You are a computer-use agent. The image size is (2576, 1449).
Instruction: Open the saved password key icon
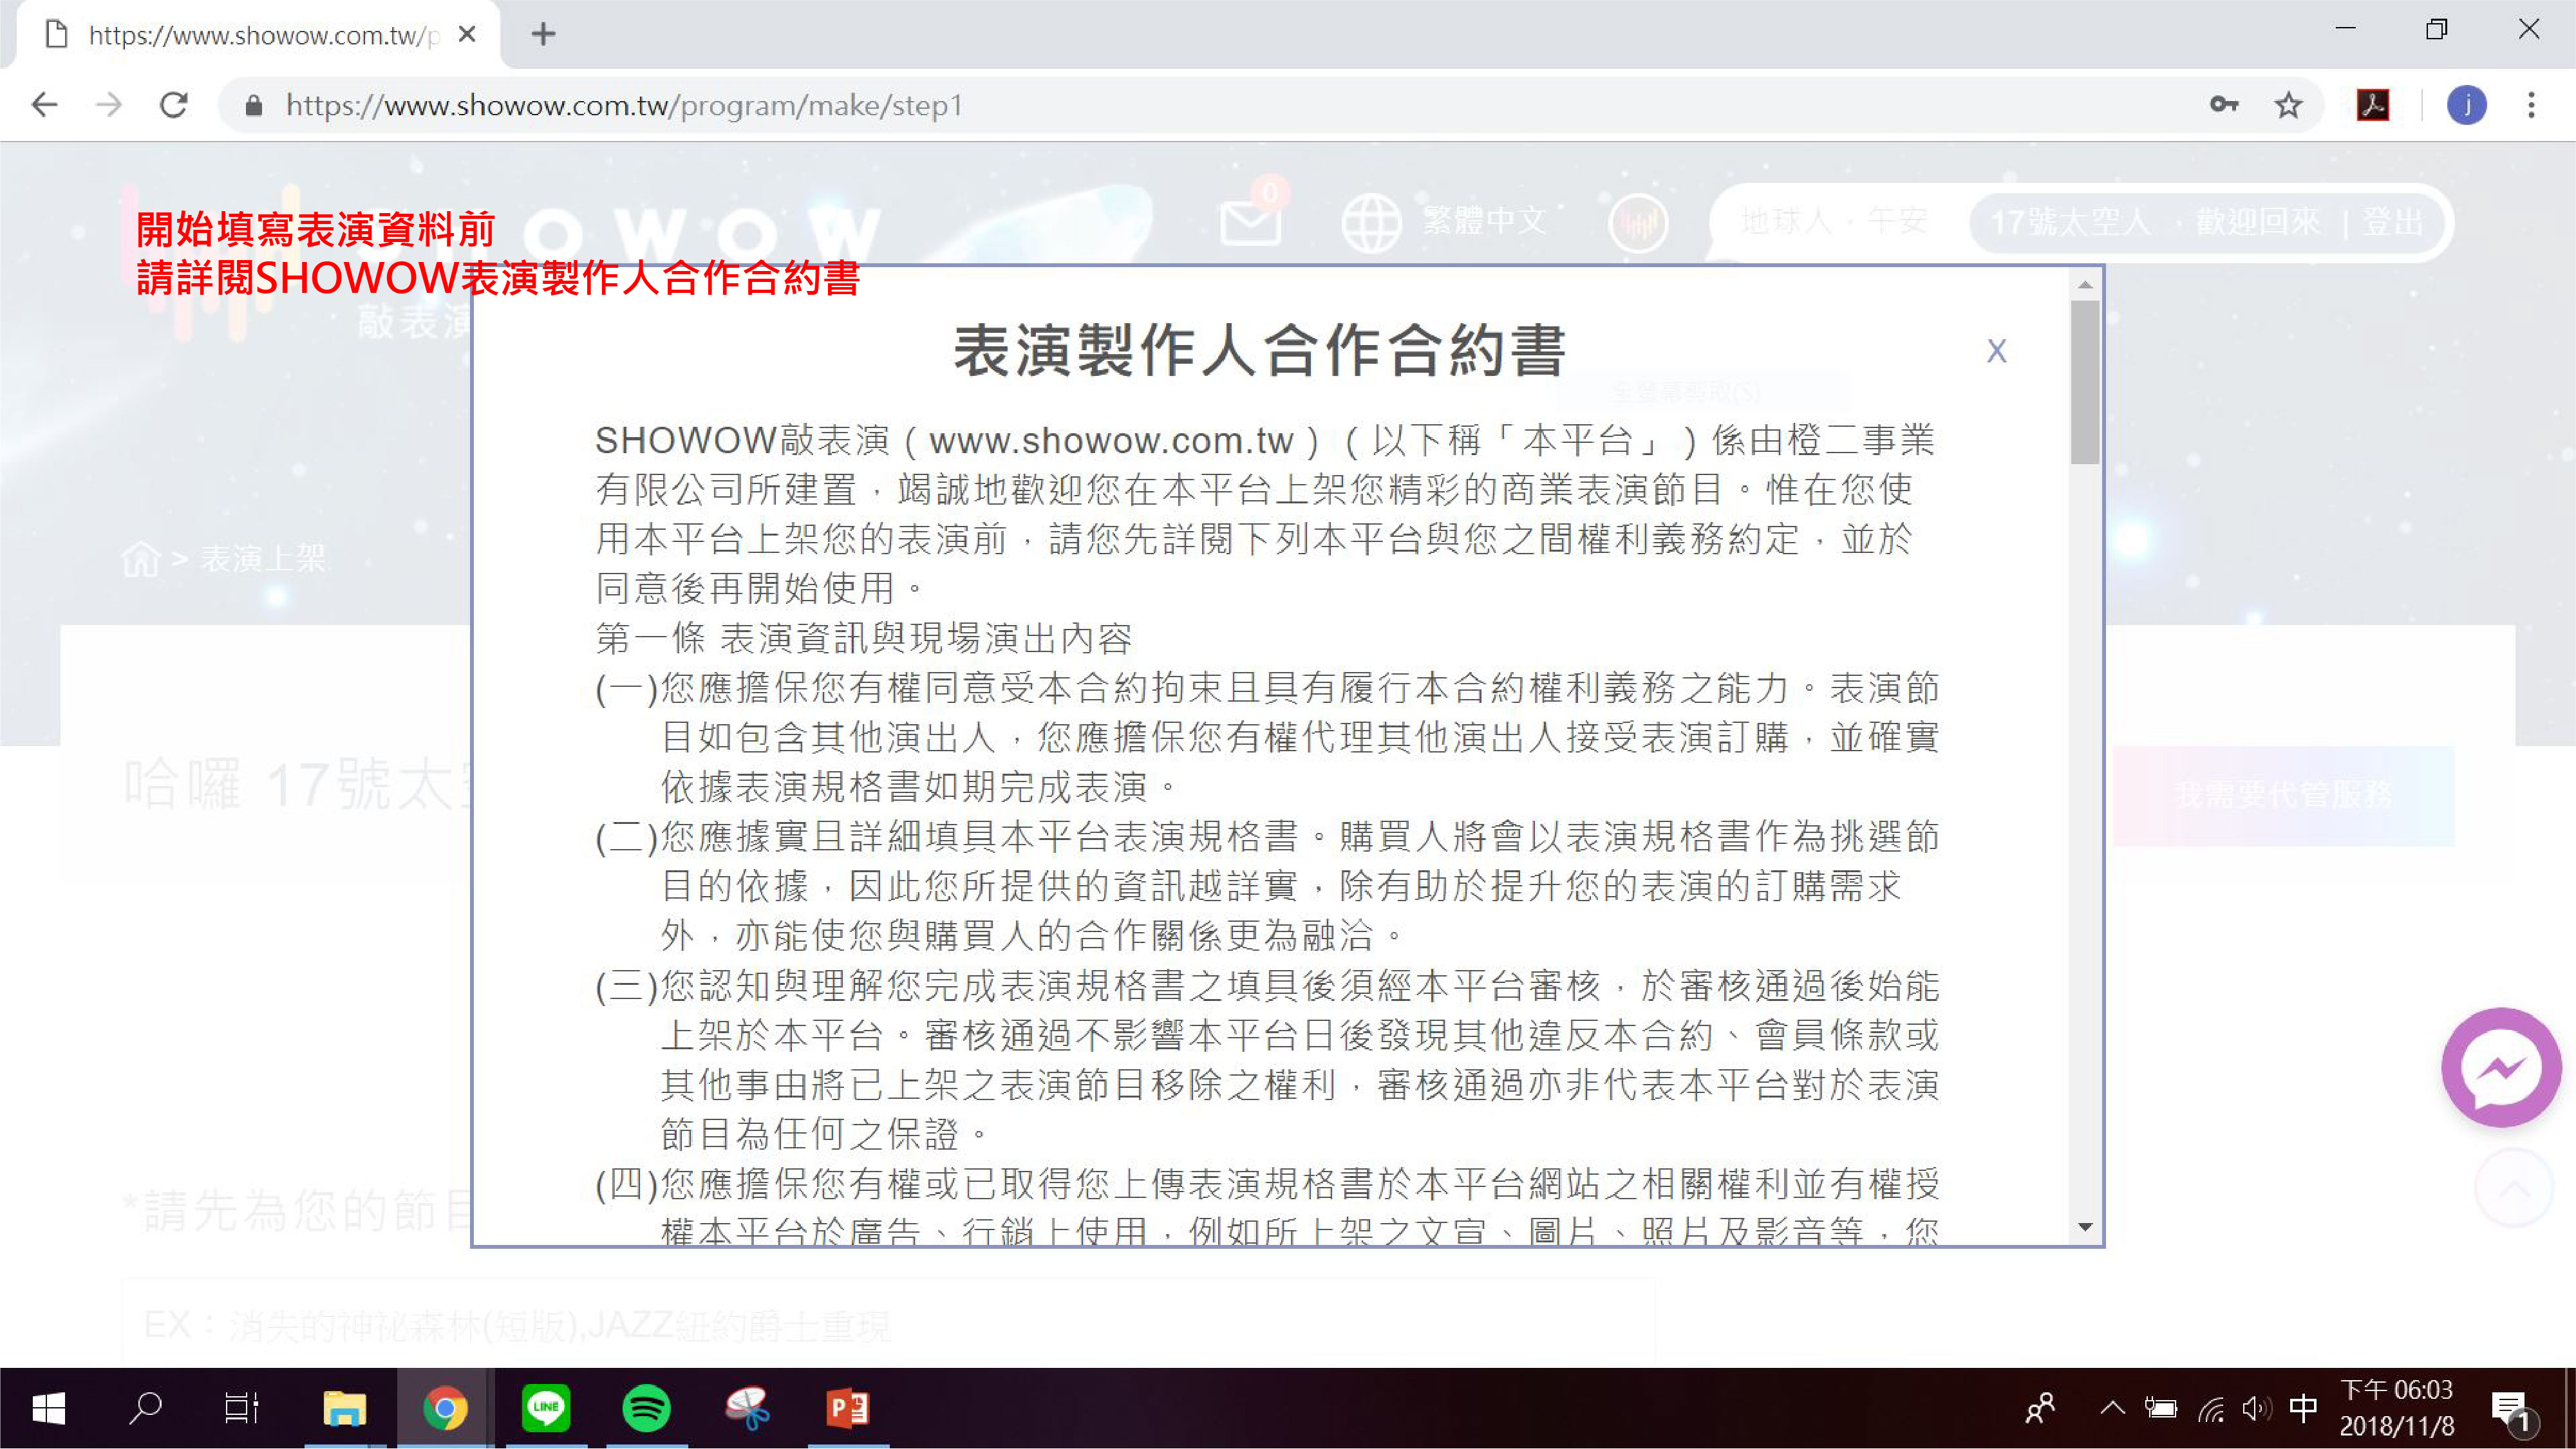point(2223,104)
